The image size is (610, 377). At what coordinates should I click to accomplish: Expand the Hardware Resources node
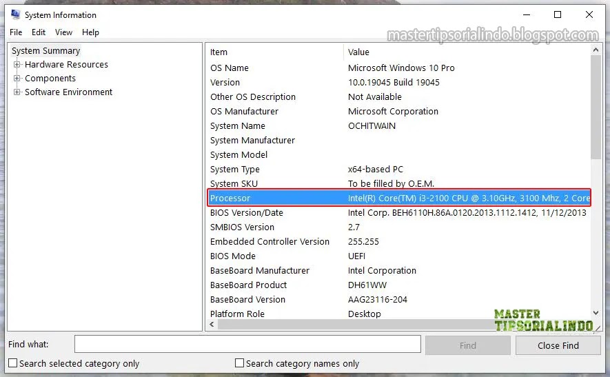coord(17,64)
